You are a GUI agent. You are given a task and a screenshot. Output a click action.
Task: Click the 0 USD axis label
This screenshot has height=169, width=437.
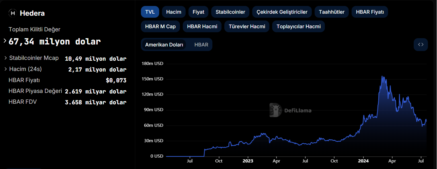[x=157, y=156]
